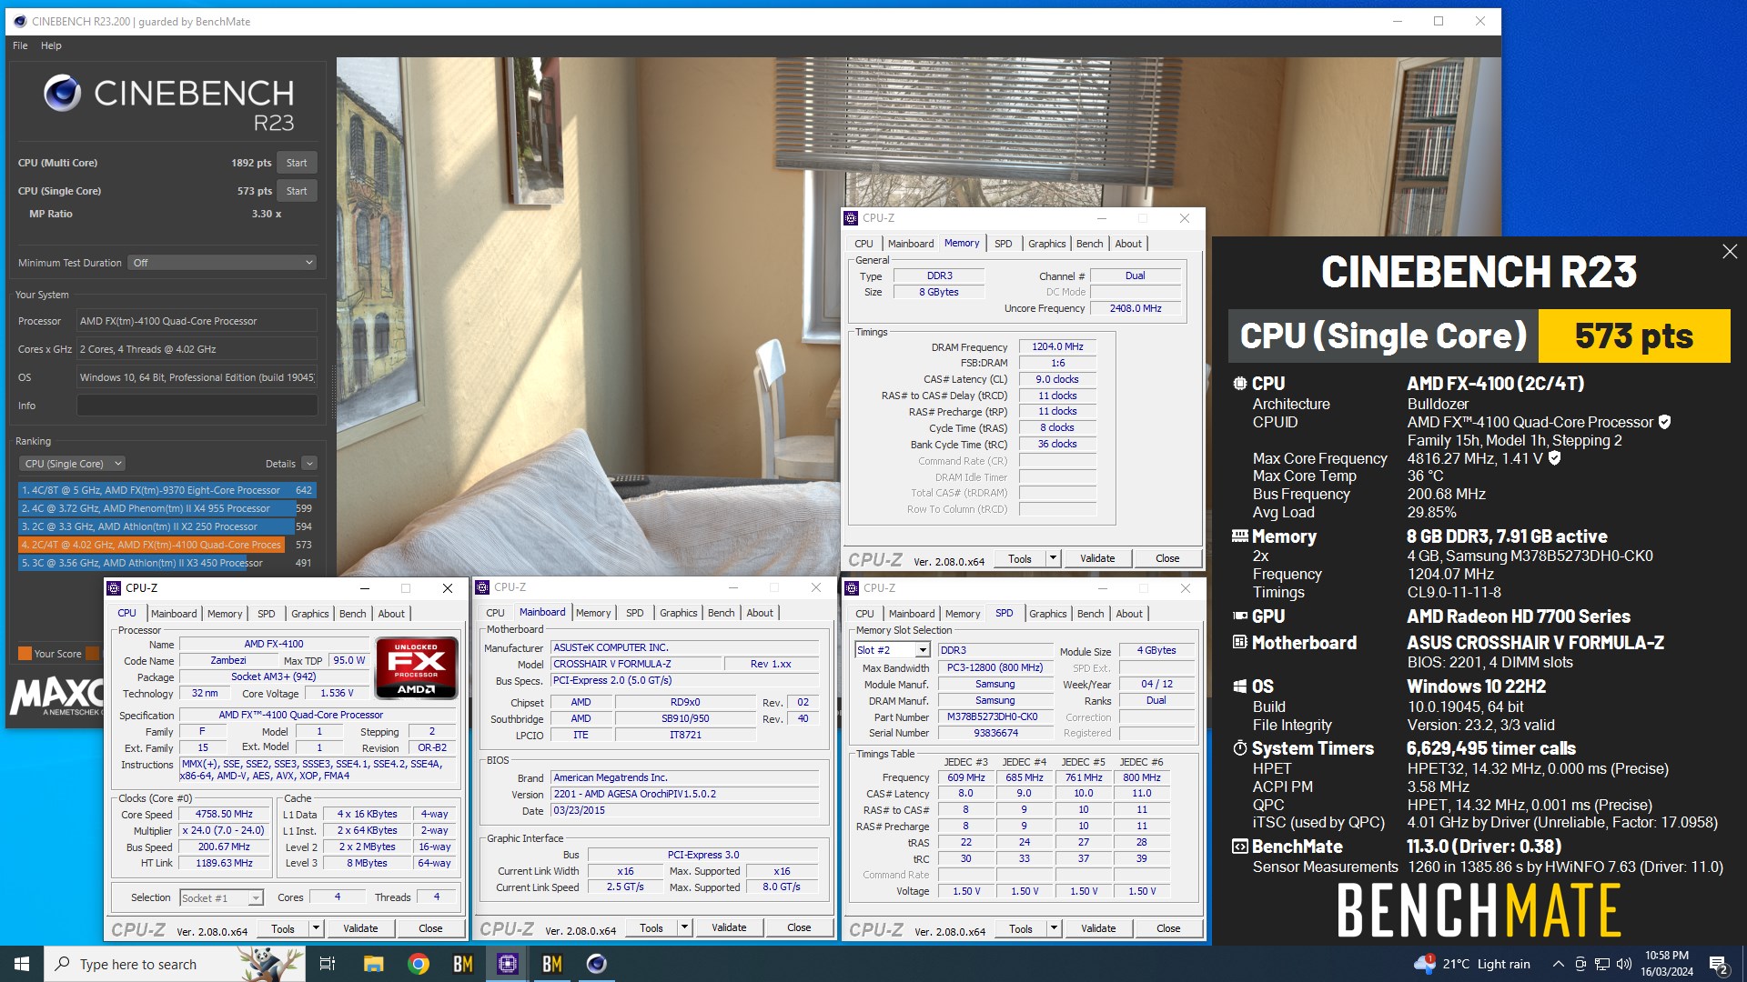Open the Windows Start menu
Viewport: 1747px width, 982px height.
pos(22,964)
